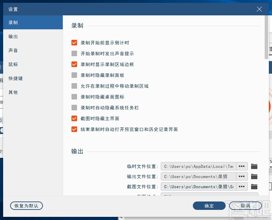Open folder for 输出文件位置 path
272x220 pixels.
pos(254,176)
